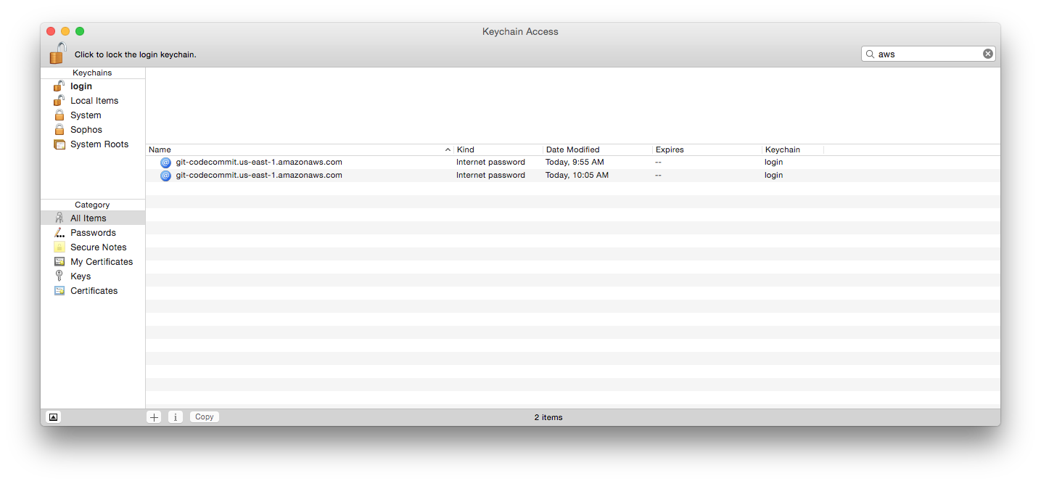Viewport: 1041px width, 484px height.
Task: Click the info button in bottom bar
Action: [x=176, y=417]
